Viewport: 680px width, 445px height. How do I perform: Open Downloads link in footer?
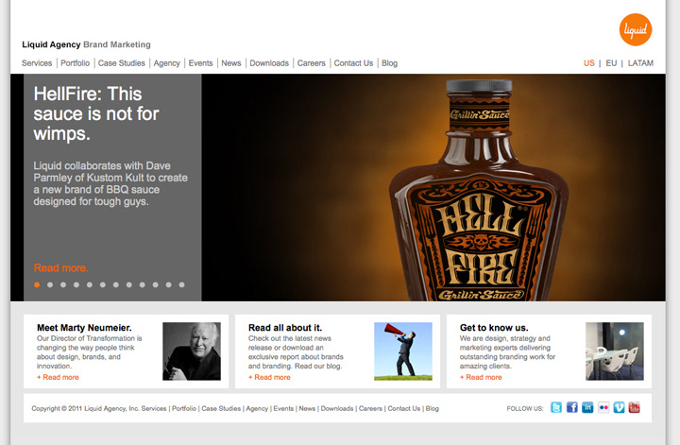tap(337, 408)
